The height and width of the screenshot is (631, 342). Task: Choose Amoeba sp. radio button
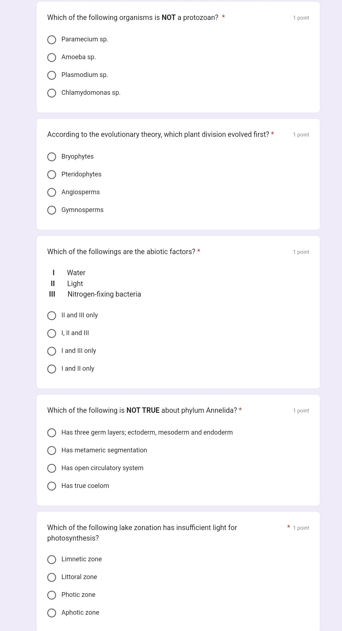(x=52, y=57)
